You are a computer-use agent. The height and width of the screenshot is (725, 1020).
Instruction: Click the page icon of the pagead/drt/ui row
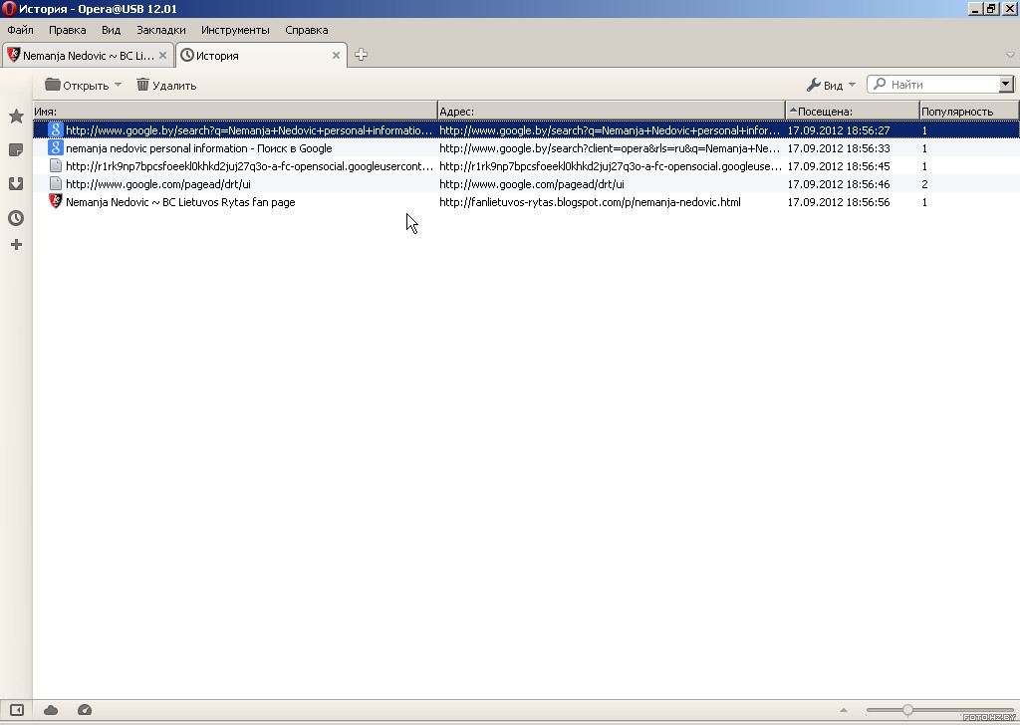click(x=56, y=184)
